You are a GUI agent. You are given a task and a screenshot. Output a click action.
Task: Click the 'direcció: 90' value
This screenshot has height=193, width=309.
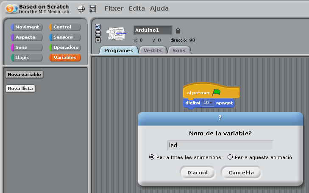coord(183,40)
